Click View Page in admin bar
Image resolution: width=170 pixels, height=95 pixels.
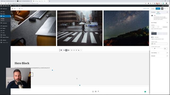tap(19, 6)
